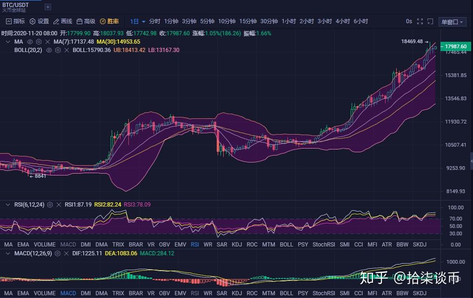Remove the MACD(12,26,9) panel
Viewport: 473px width, 298px height.
(x=67, y=253)
